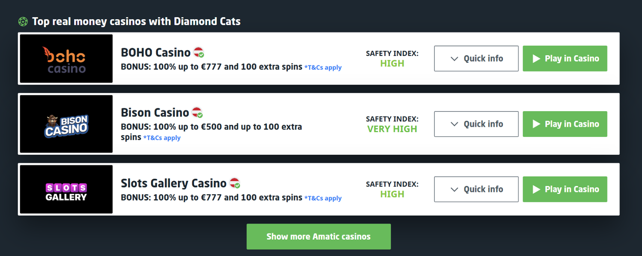Expand Quick info for Slots Gallery Casino

476,189
